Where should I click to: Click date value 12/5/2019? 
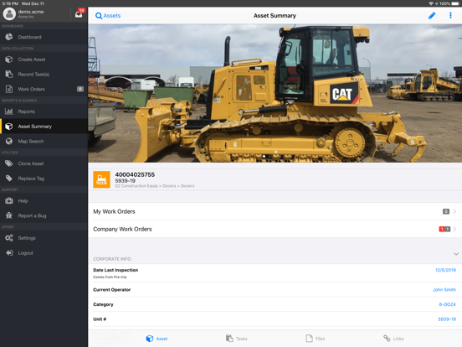(445, 270)
